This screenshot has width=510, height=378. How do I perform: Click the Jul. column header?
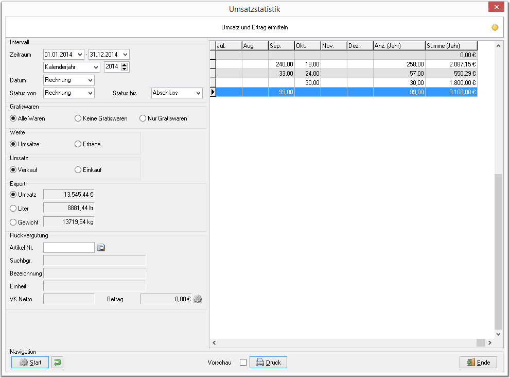229,46
